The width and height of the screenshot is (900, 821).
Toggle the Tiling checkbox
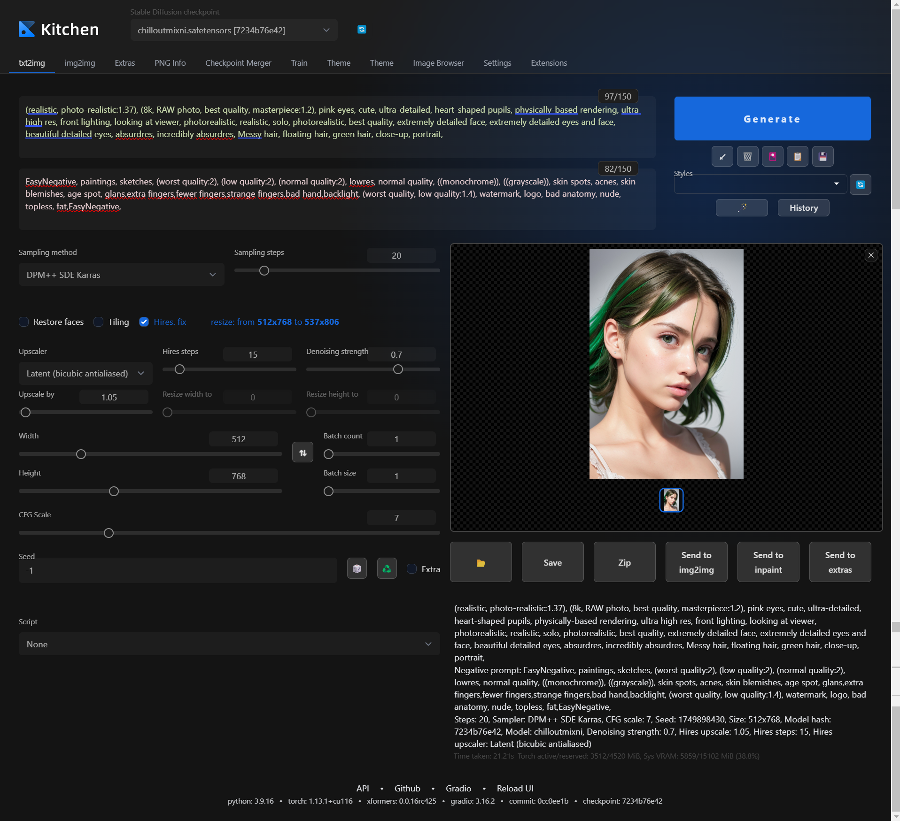(99, 322)
